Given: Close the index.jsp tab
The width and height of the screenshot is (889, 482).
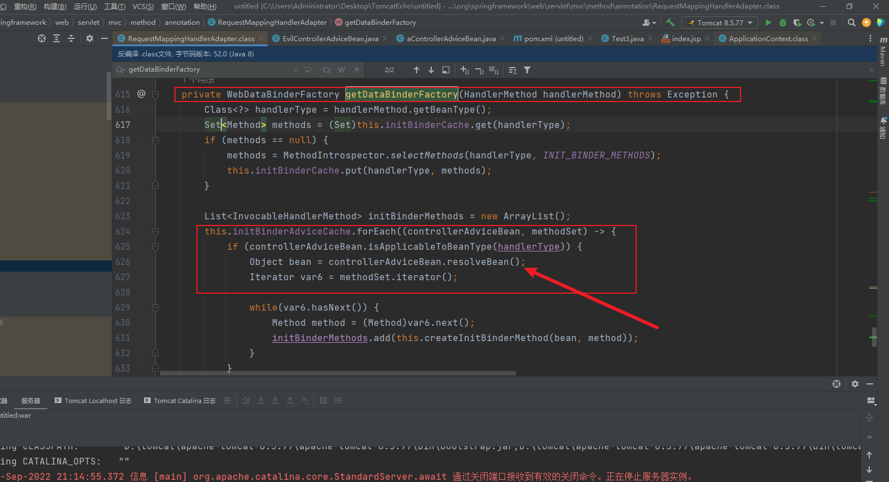Looking at the screenshot, I should click(707, 38).
